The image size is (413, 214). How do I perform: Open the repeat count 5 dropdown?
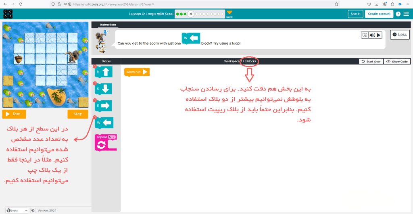click(112, 137)
